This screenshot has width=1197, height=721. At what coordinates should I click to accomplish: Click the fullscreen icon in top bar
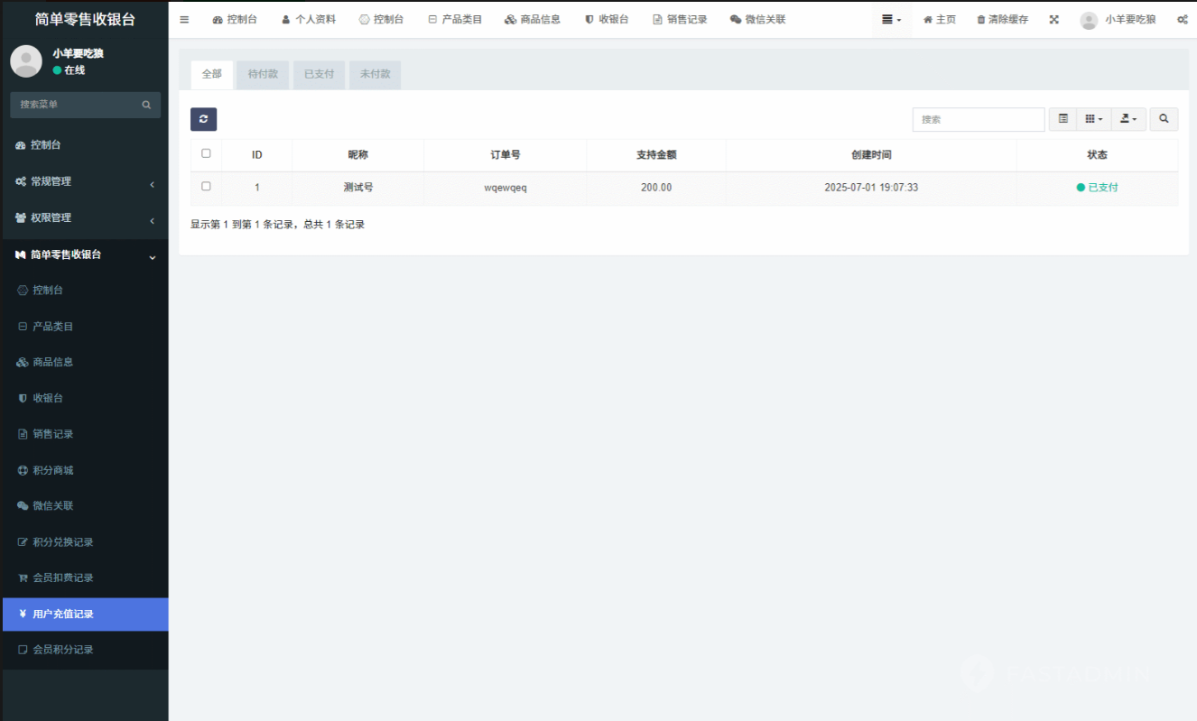click(1053, 20)
